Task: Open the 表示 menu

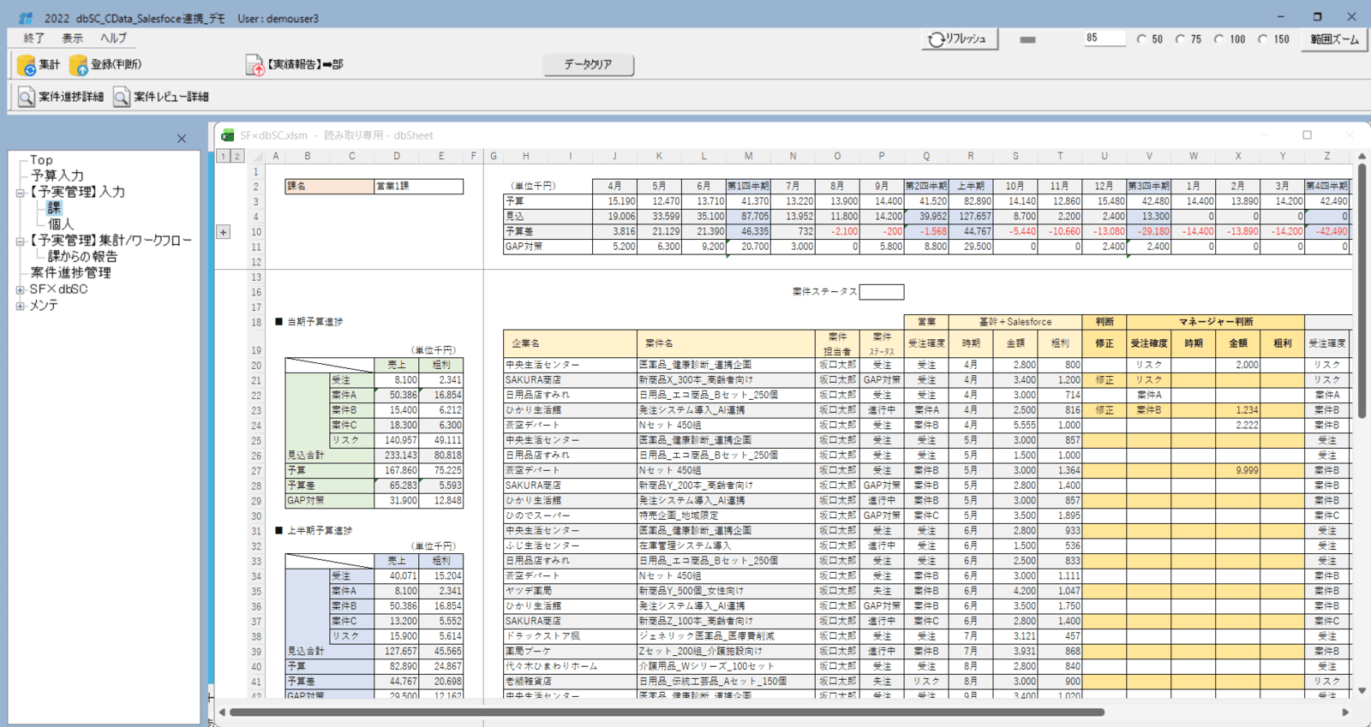Action: [72, 39]
